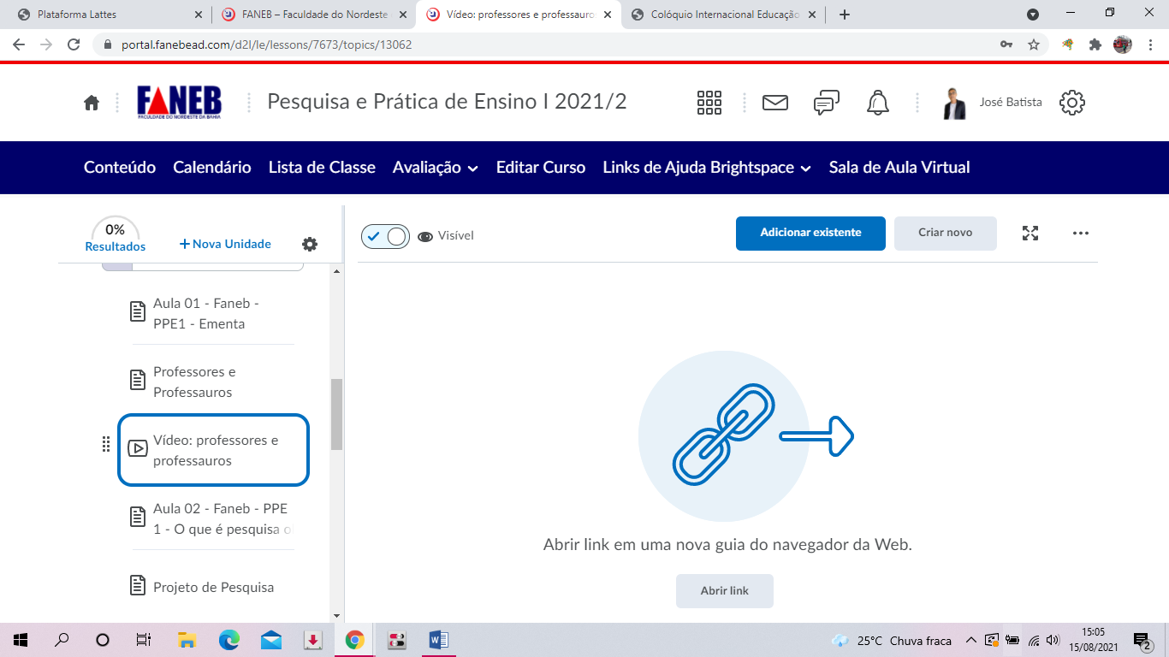Open the subscription alerts chat icon
Screen dimensions: 1169x657
[x=826, y=103]
